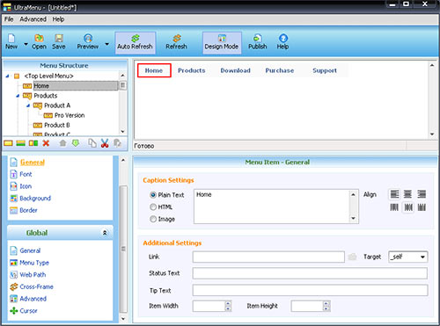The image size is (440, 326).
Task: Set vertical align middle icon
Action: (408, 207)
